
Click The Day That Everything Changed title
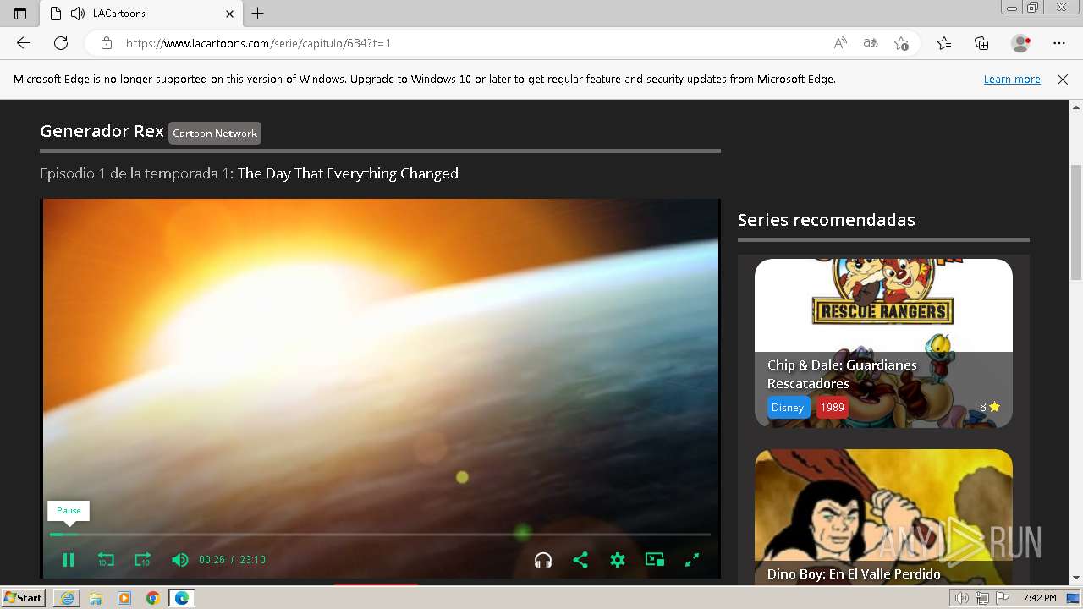point(348,173)
